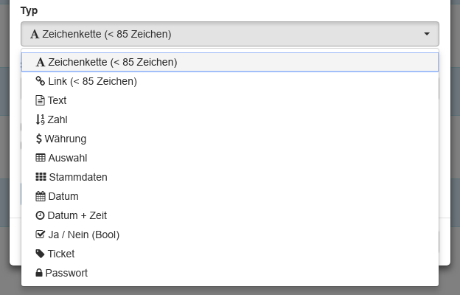
Task: Click the grid icon next to Stammdaten
Action: [41, 177]
